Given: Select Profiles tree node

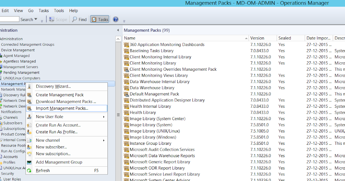Looking at the screenshot, I should point(9,162).
